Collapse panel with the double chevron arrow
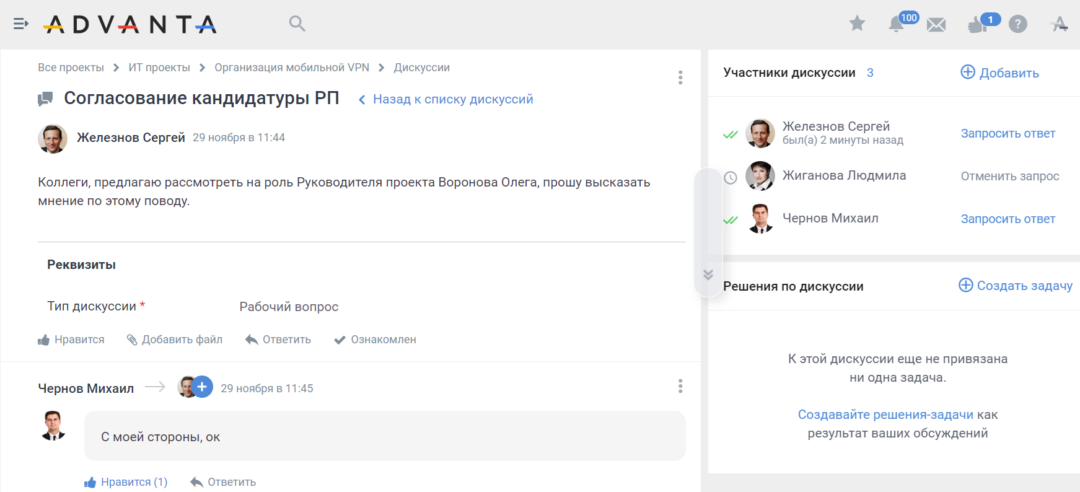The height and width of the screenshot is (492, 1080). 708,275
